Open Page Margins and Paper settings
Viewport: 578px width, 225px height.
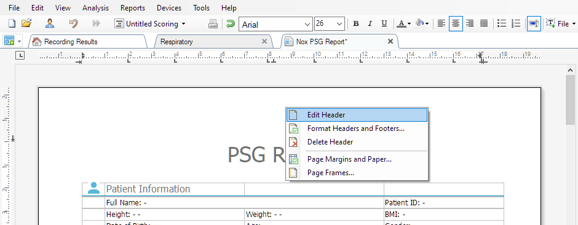click(x=357, y=159)
